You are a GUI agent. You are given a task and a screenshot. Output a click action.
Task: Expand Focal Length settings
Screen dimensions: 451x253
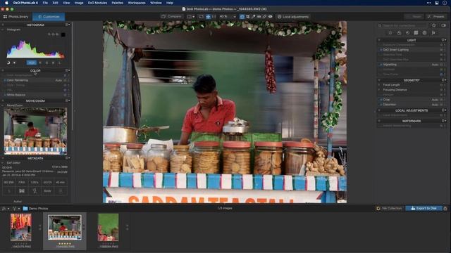(x=379, y=85)
